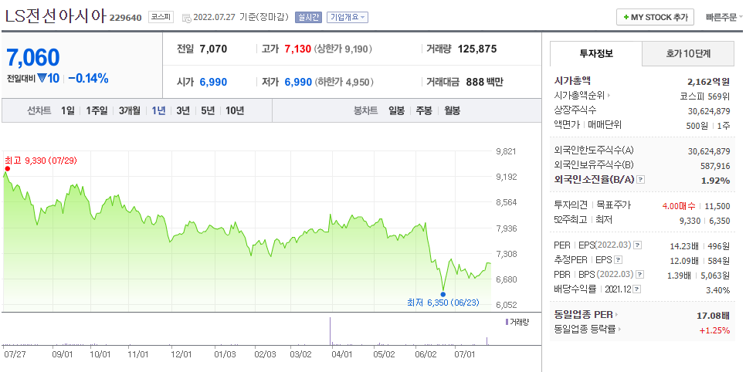The width and height of the screenshot is (746, 372).
Task: Click the 저가 value 6,990
Action: pos(298,82)
